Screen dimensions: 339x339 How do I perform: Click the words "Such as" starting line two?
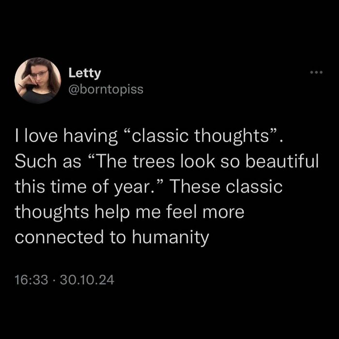[48, 161]
